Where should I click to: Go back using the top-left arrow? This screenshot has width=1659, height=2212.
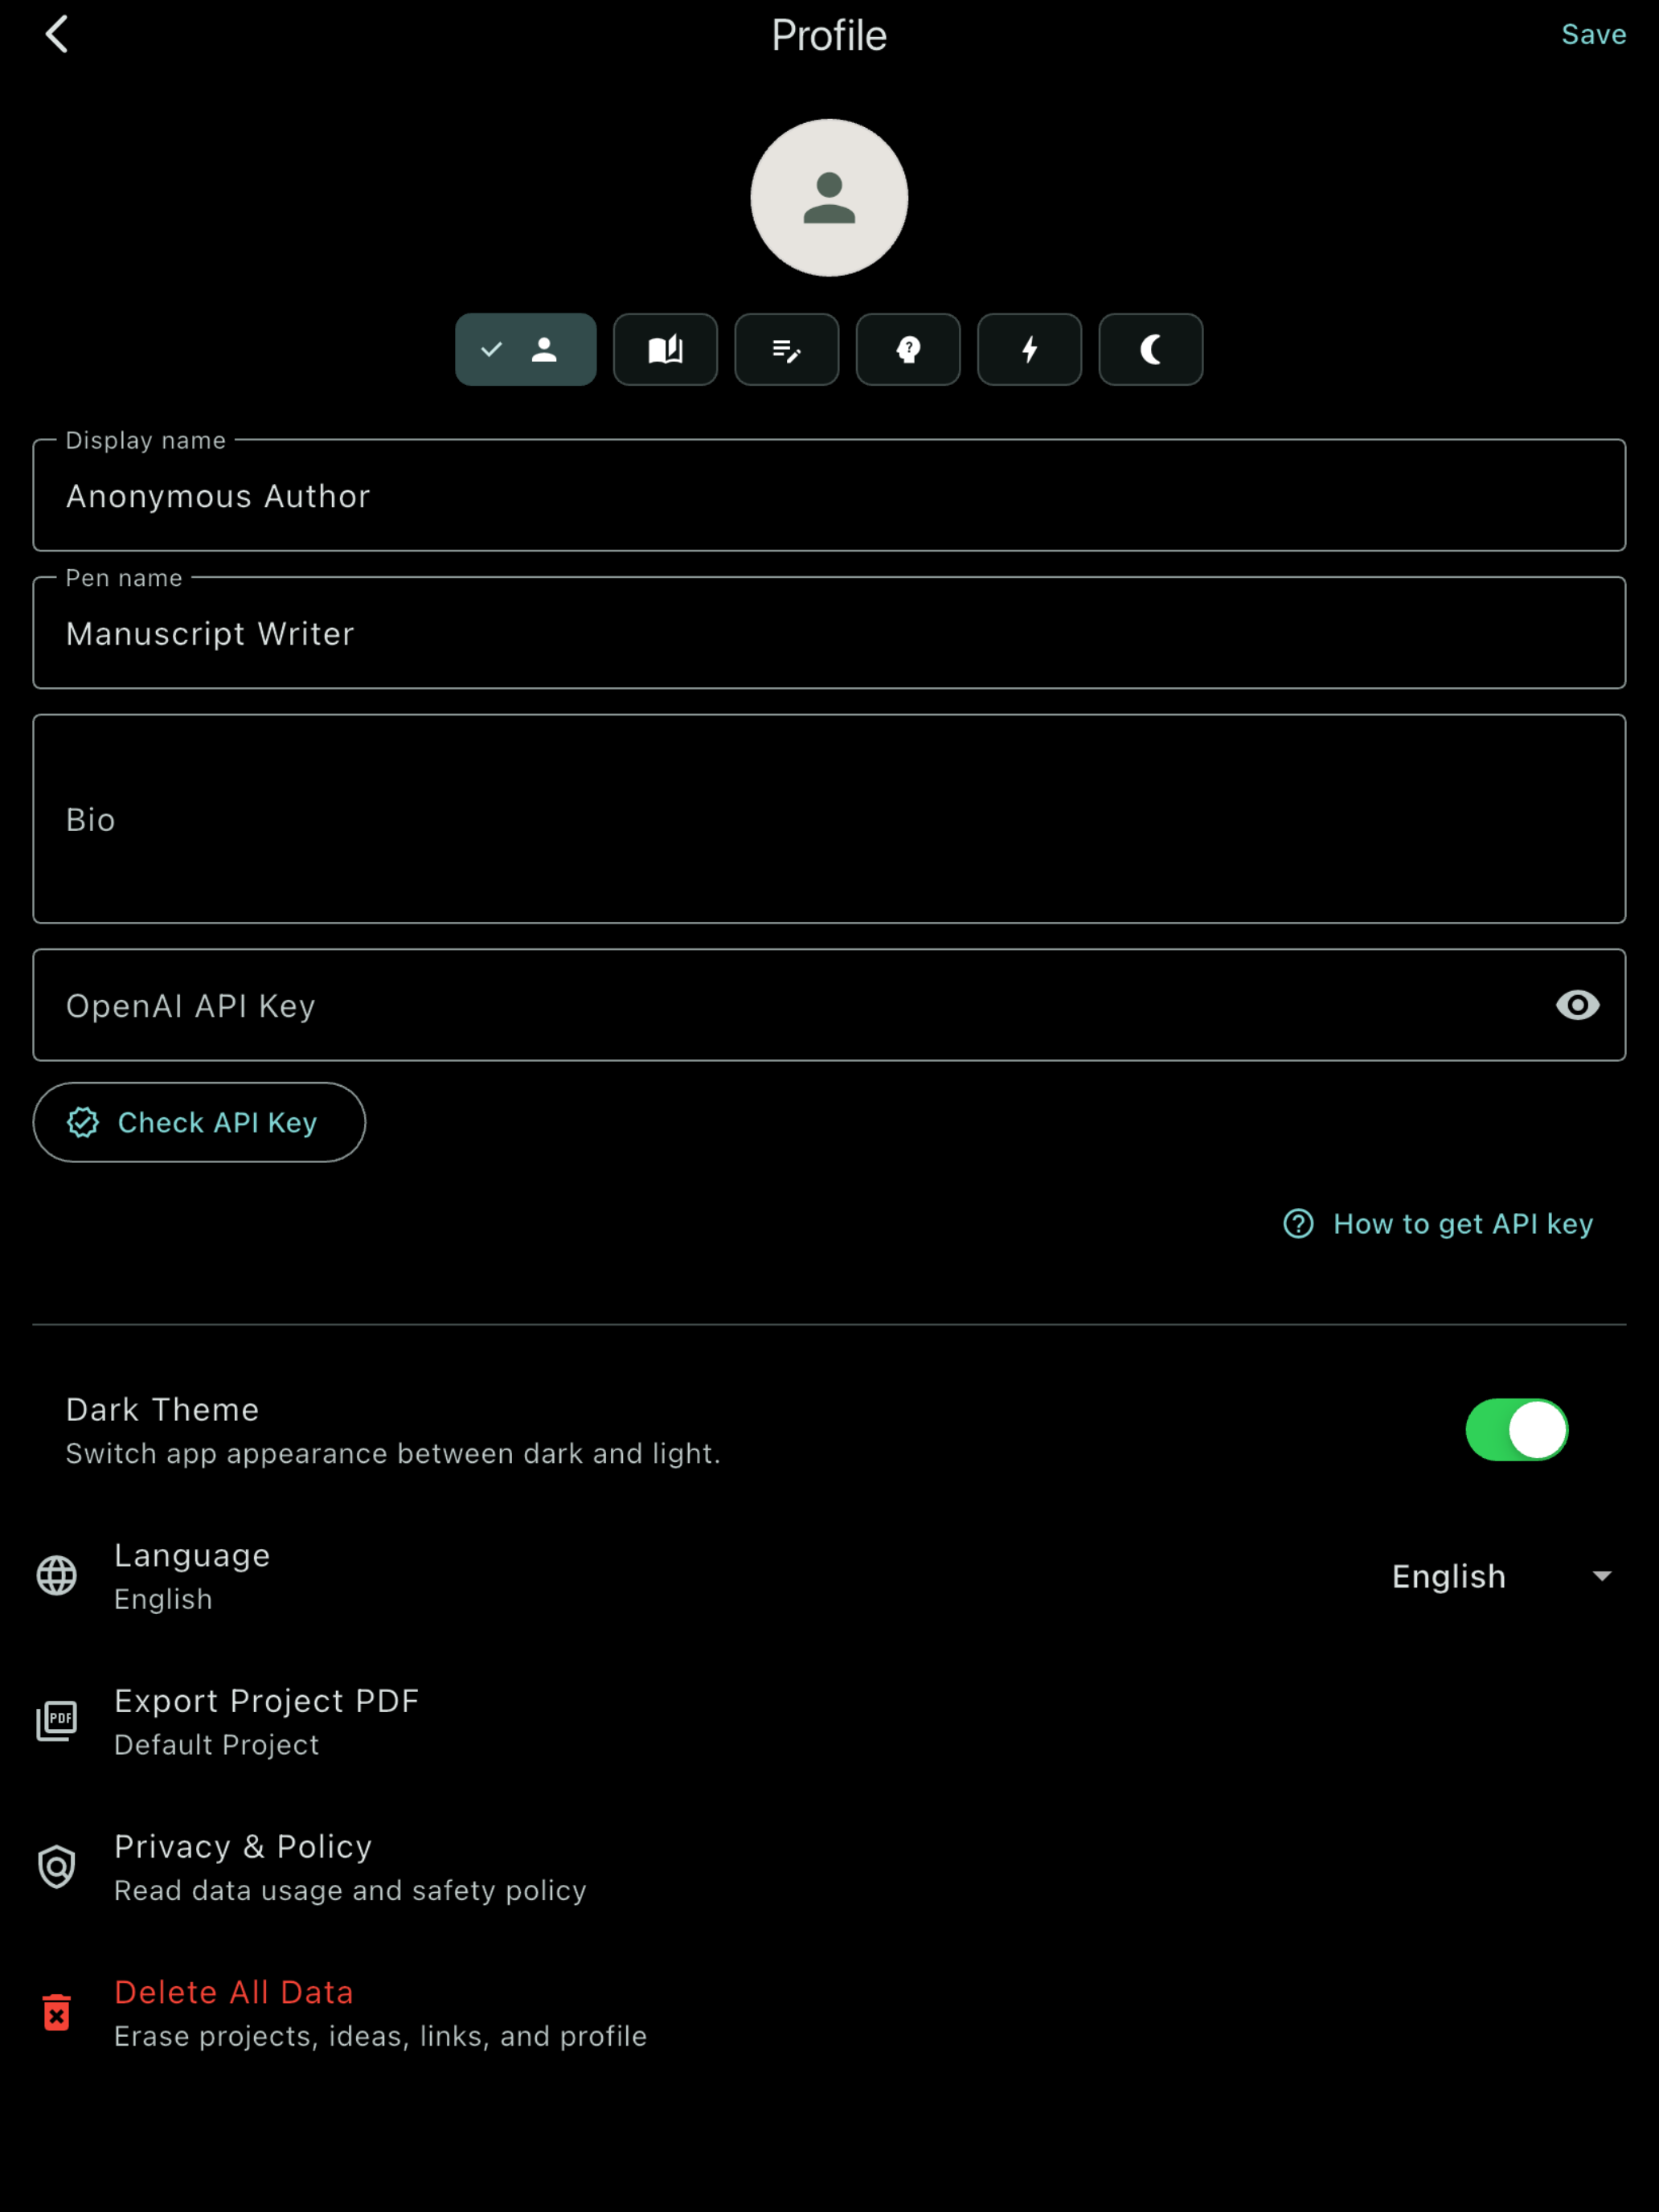(x=57, y=34)
